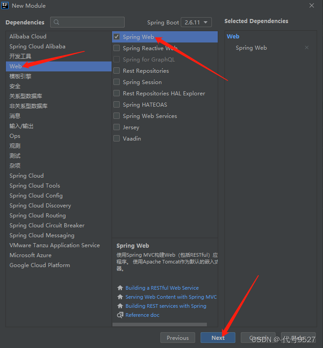Click the Previous button

(178, 338)
